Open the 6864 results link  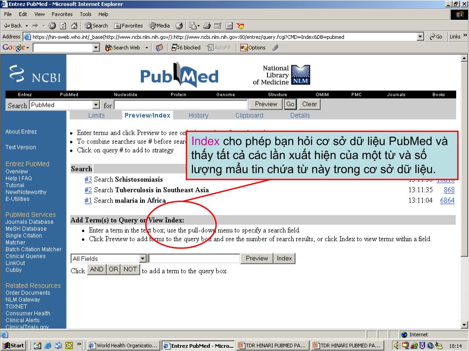tap(447, 201)
